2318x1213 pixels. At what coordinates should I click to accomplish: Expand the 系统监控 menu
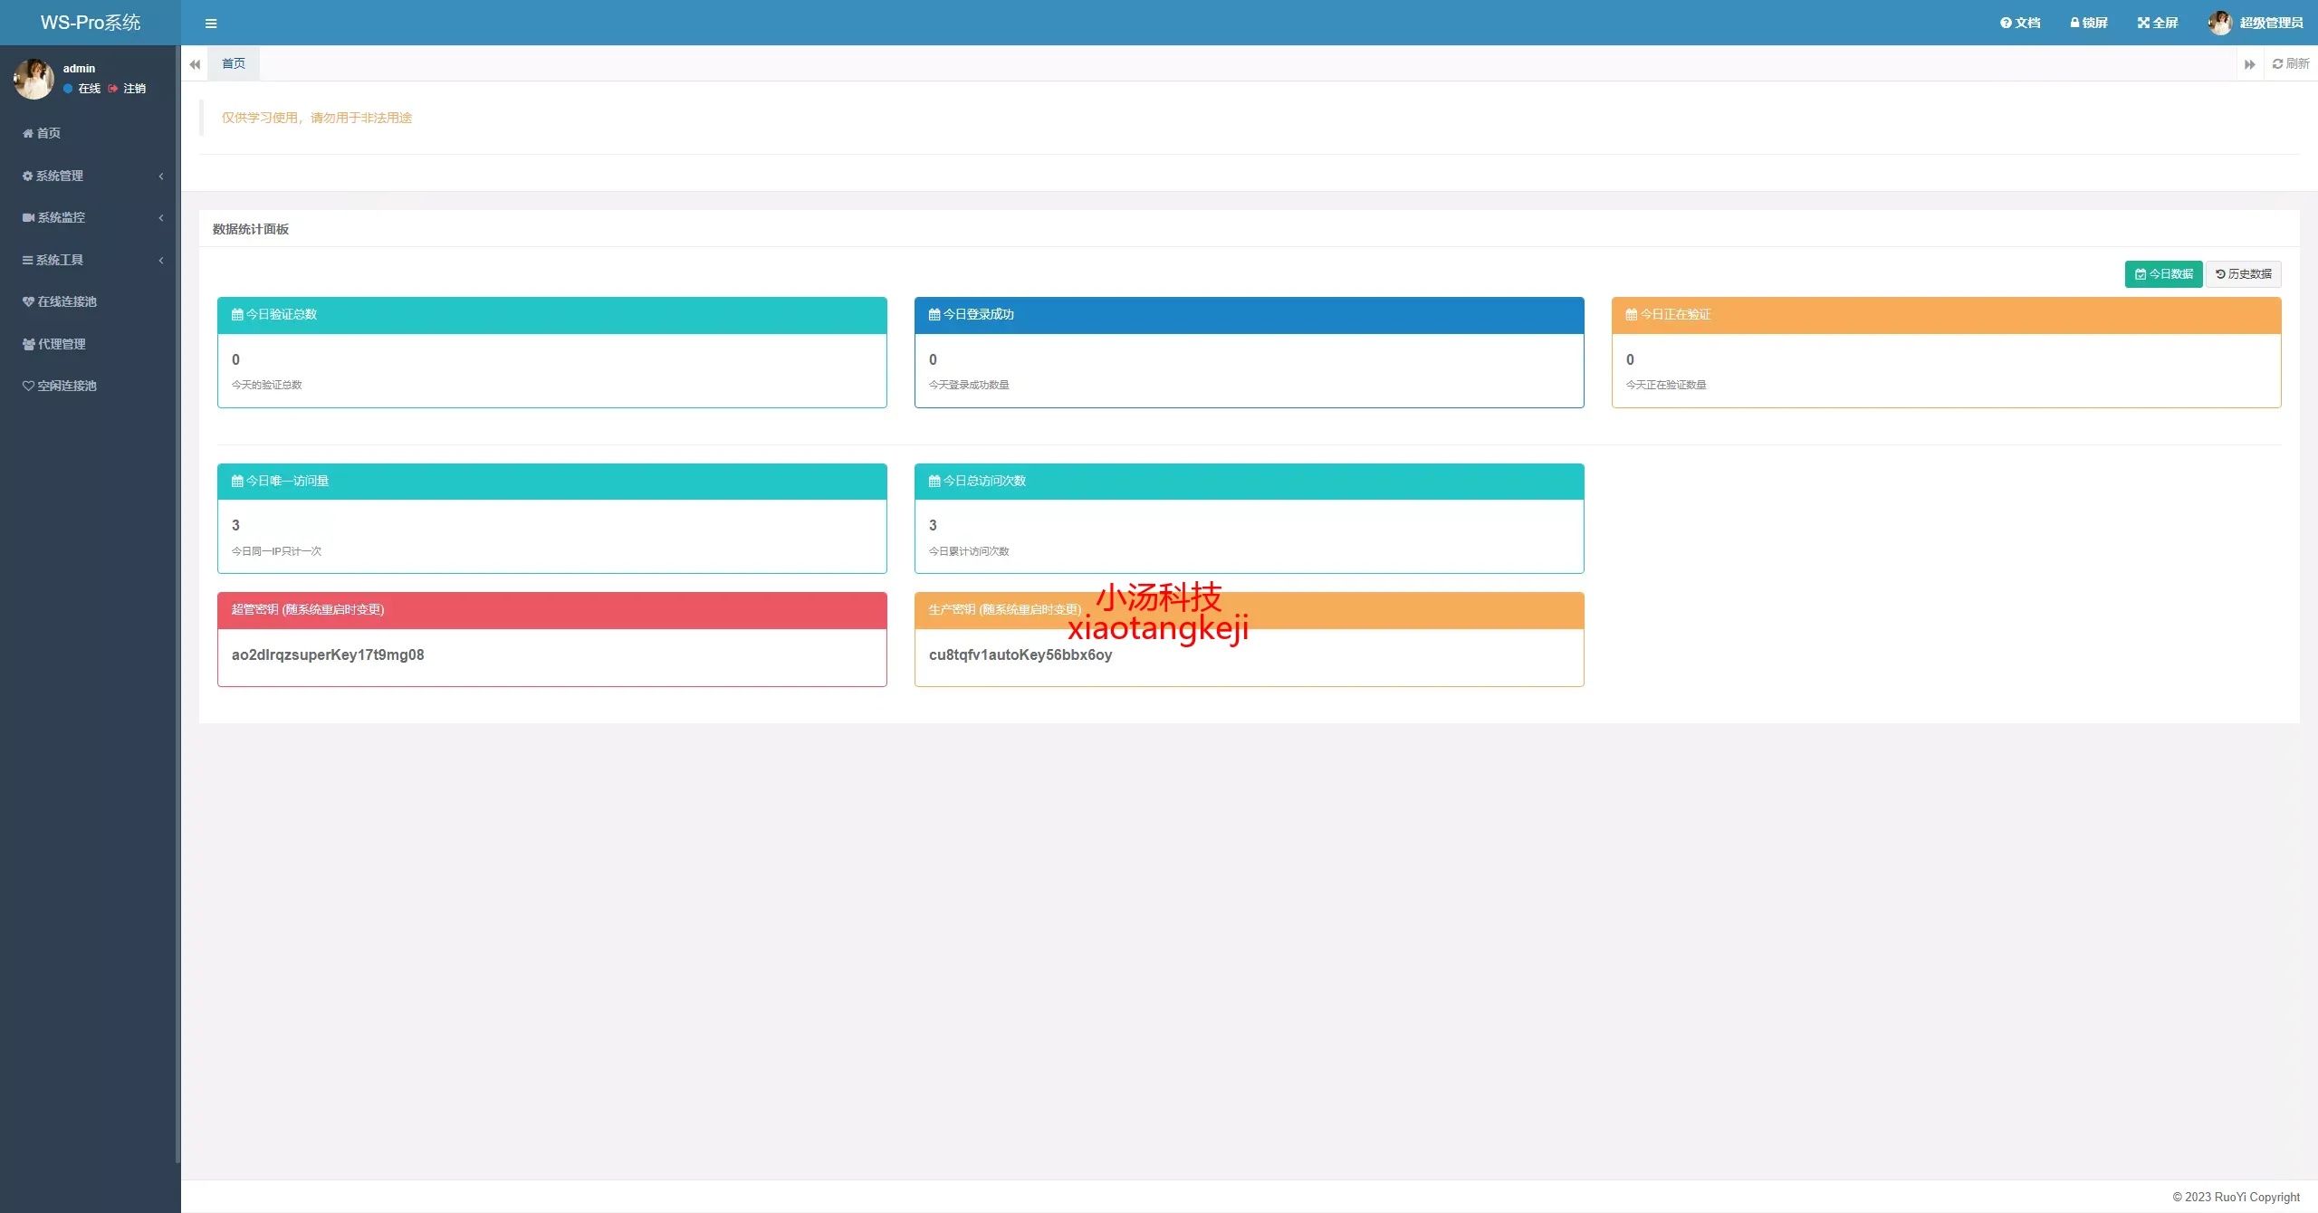(61, 217)
